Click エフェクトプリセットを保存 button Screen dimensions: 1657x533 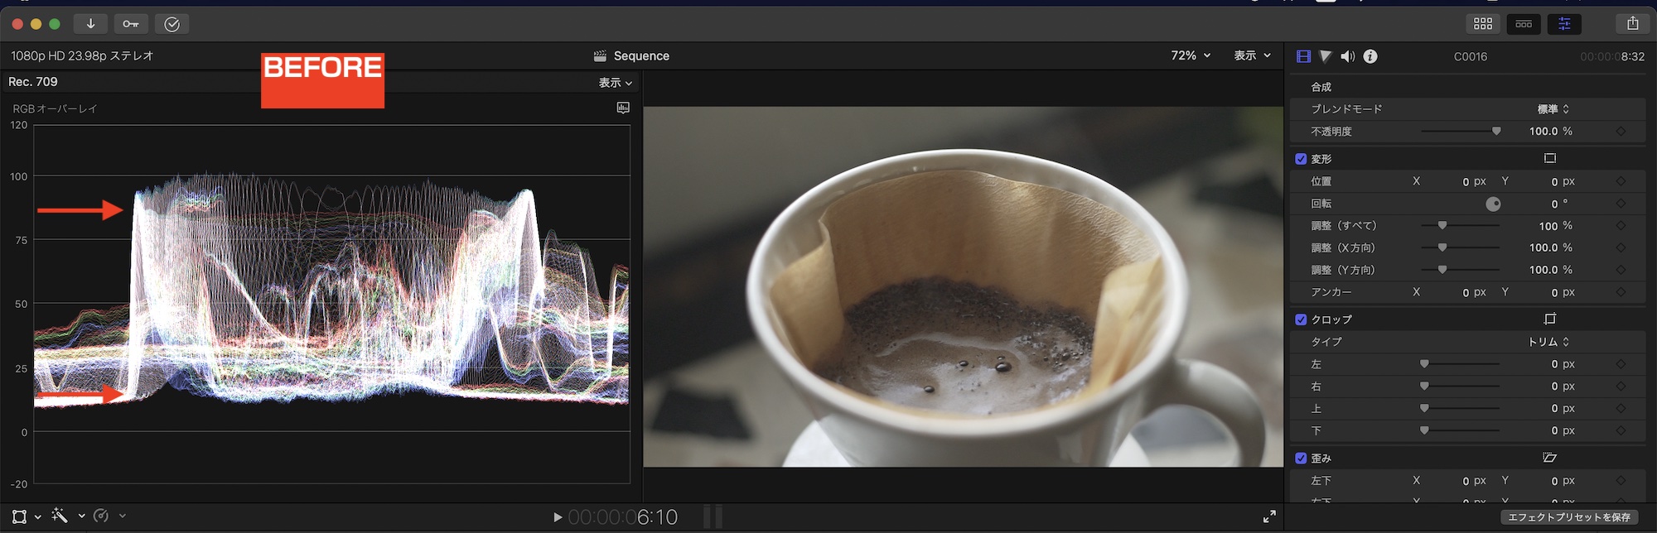pos(1568,517)
